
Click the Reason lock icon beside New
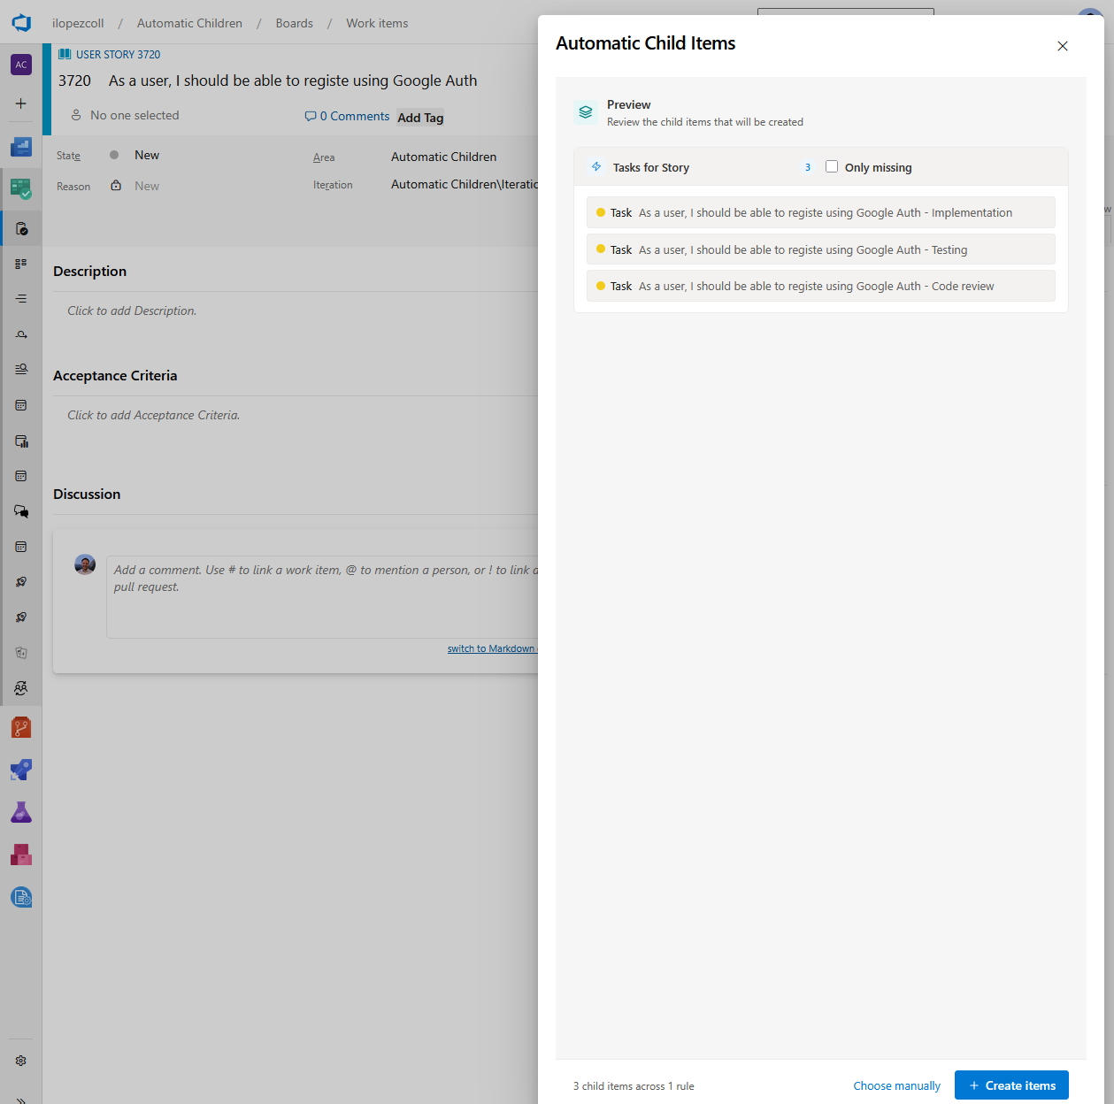(116, 185)
